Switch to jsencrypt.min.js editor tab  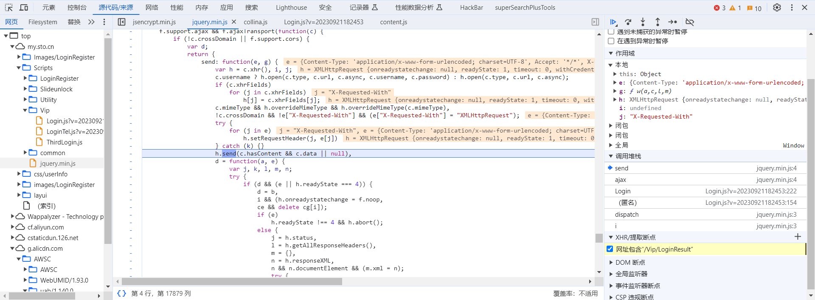[x=154, y=22]
